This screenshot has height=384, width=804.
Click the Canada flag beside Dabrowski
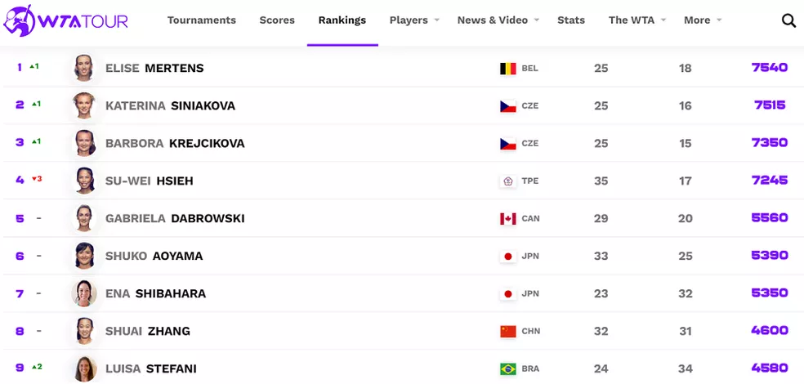(x=508, y=219)
